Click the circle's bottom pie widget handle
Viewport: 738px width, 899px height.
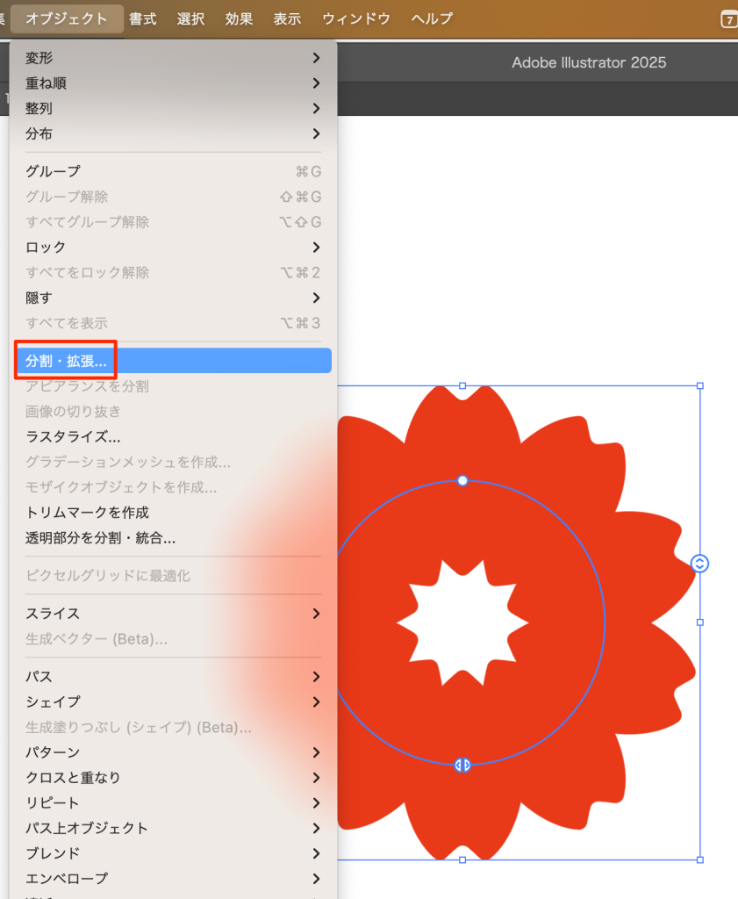462,765
